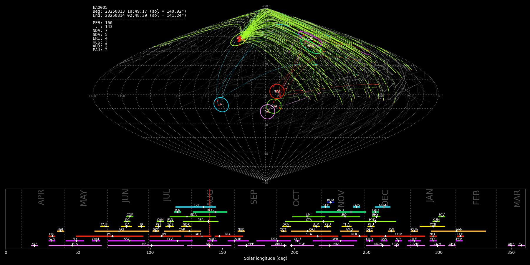
Task: Click the JXA bar in the timeline
Action: tap(178, 212)
